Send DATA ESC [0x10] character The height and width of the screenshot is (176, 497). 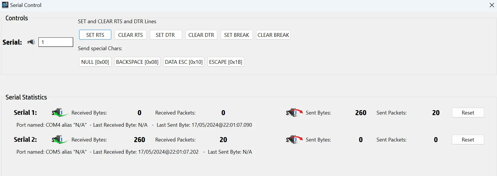click(184, 62)
